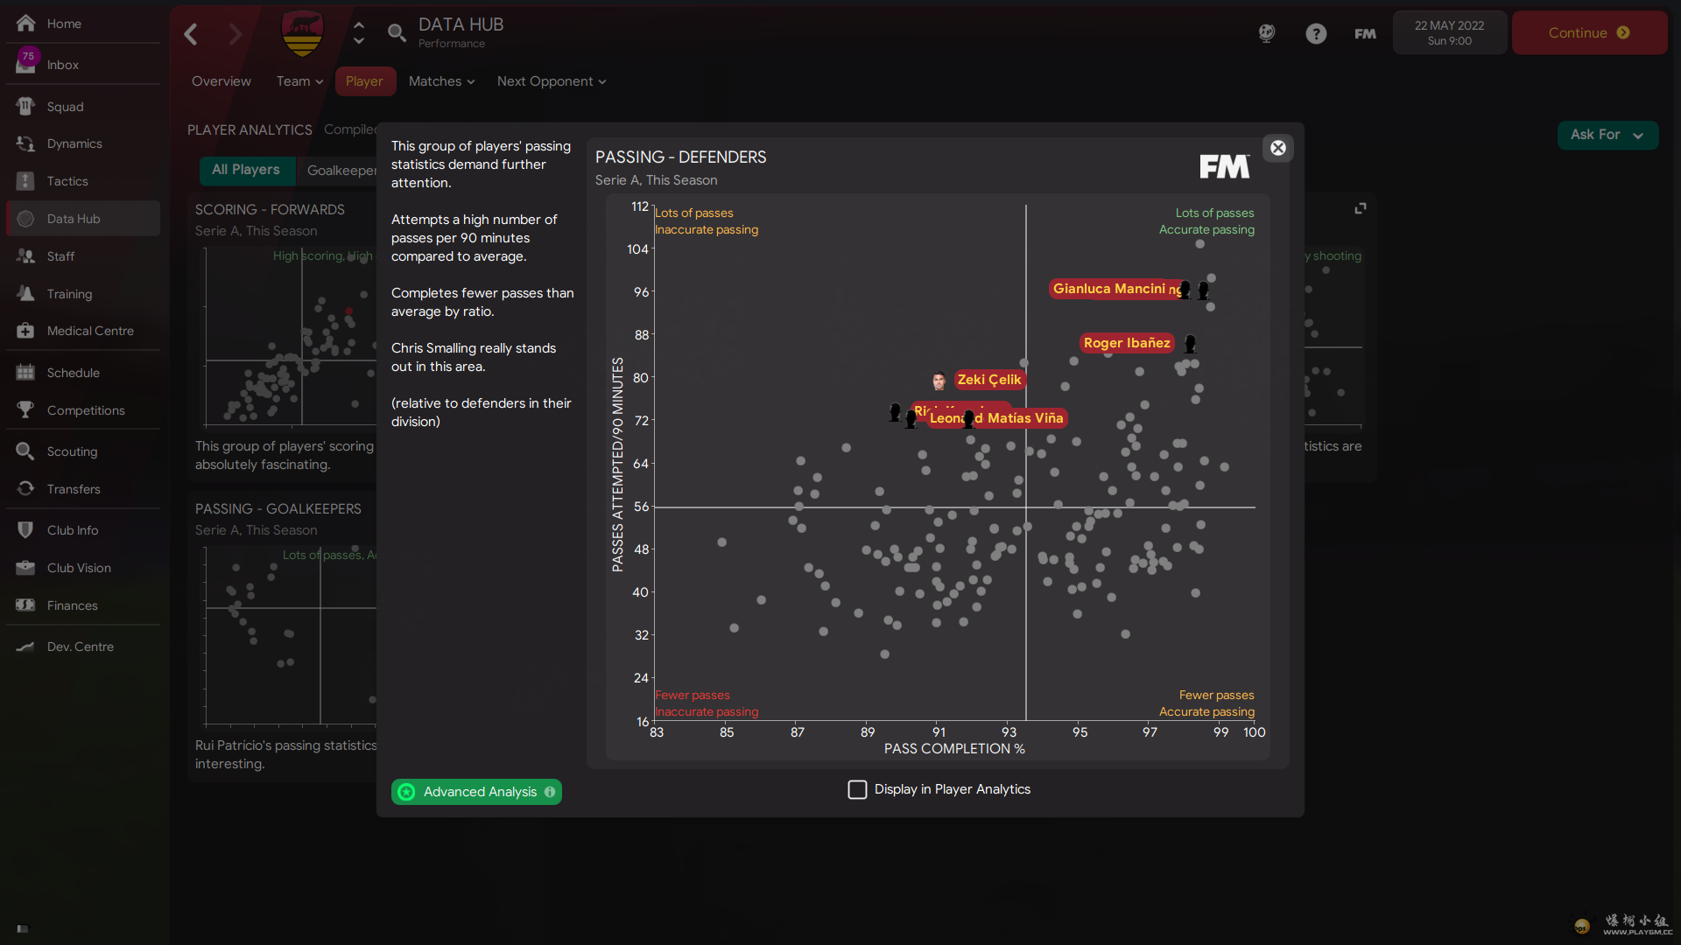Select the Roger Ibañez label on chart
The image size is (1681, 945).
click(1127, 343)
